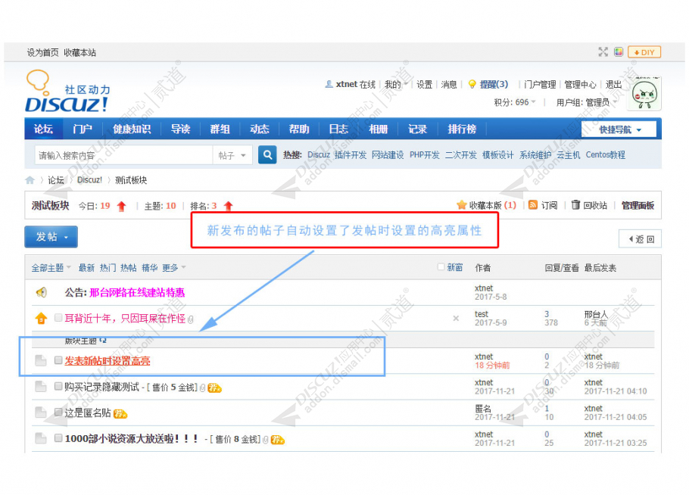Click thread folder icon beside 发表新帖时设置高亮
Viewport: 689px width, 495px height.
coord(41,360)
